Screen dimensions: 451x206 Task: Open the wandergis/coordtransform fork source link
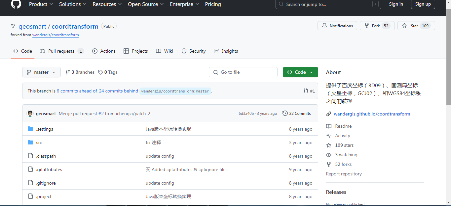click(x=56, y=35)
